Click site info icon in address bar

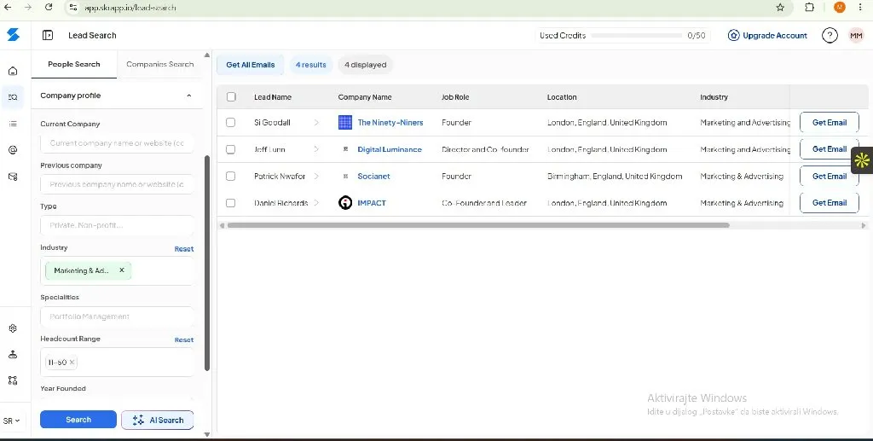(73, 7)
